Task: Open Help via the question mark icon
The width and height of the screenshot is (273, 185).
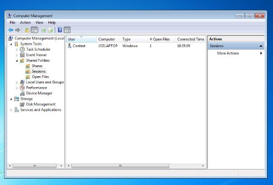Action: (x=60, y=30)
